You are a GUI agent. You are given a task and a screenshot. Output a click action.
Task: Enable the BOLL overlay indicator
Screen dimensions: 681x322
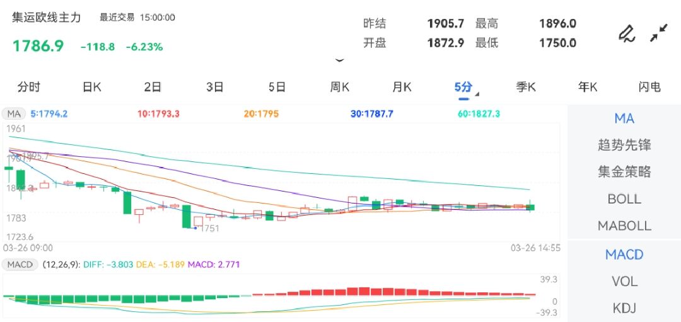[x=624, y=199]
